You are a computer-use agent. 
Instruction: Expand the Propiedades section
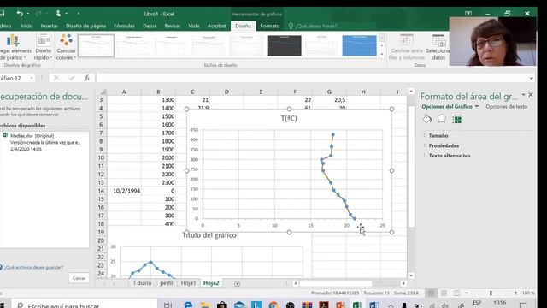click(x=444, y=145)
